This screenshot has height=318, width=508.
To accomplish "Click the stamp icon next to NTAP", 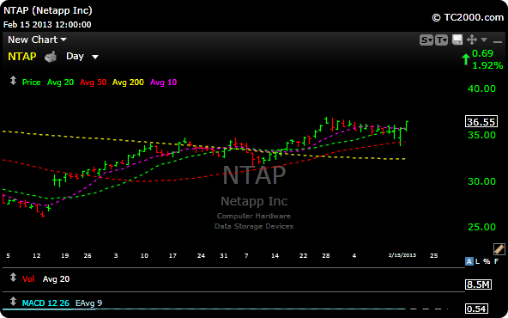I will click(x=51, y=57).
